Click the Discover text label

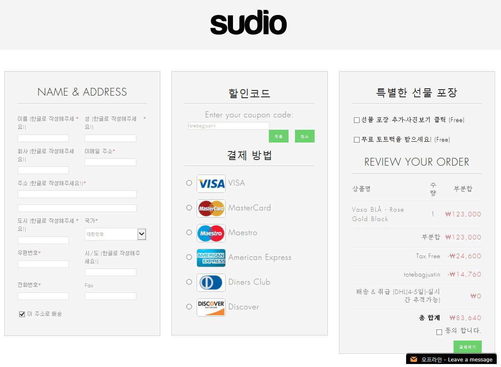244,307
